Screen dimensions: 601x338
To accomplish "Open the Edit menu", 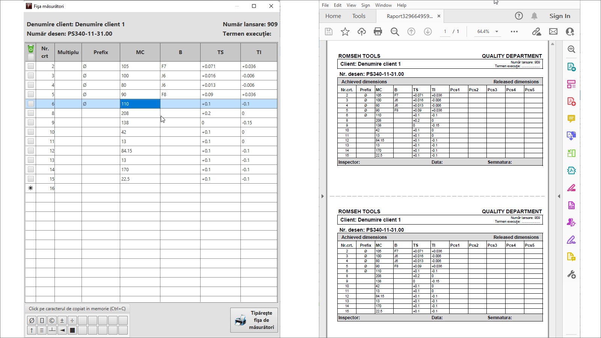I will pos(338,5).
